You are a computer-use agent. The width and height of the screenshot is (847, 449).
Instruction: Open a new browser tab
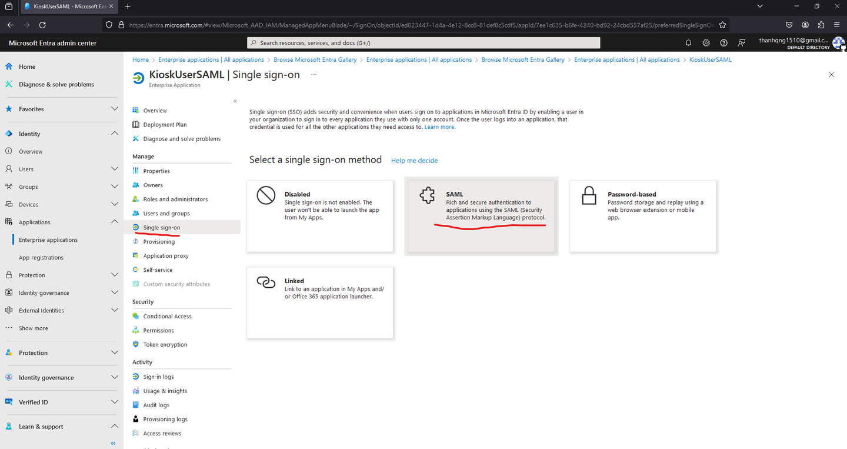[128, 6]
